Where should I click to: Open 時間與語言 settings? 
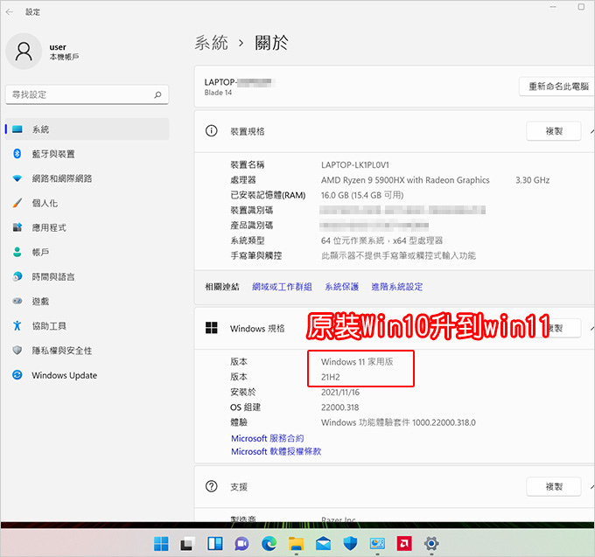[87, 277]
